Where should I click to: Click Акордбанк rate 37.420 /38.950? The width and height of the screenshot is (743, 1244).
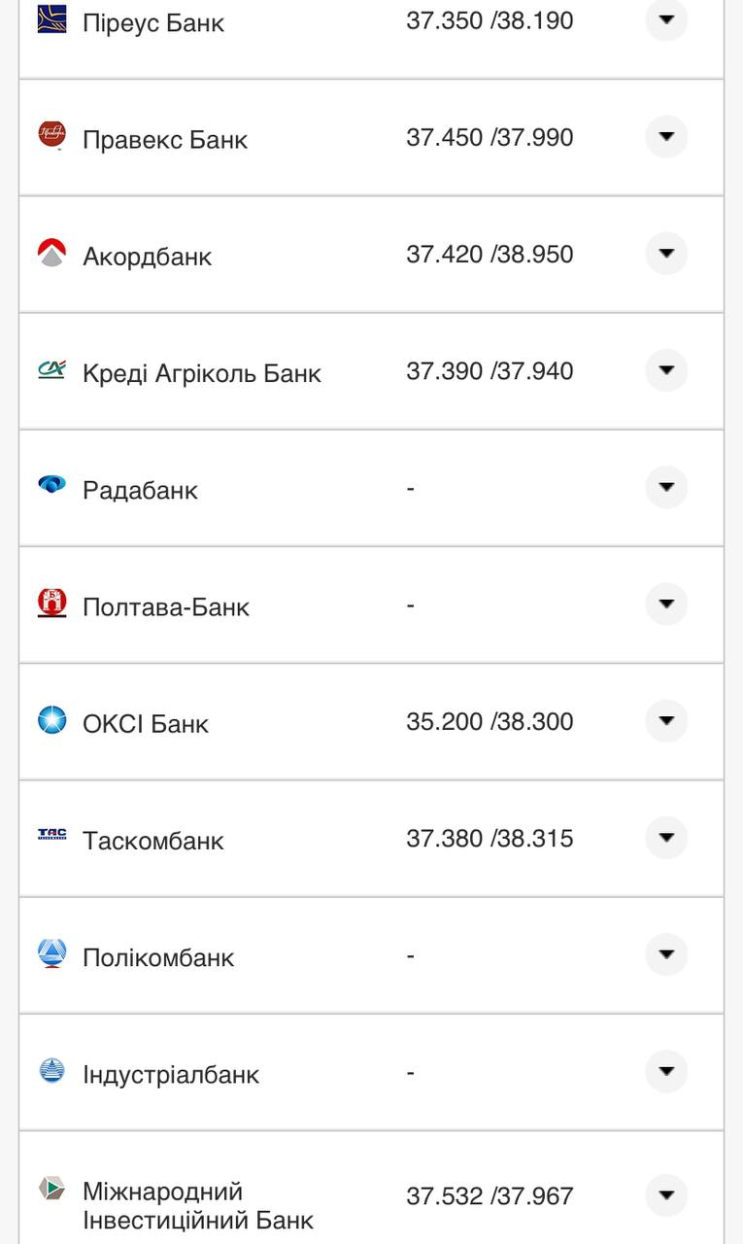[490, 255]
